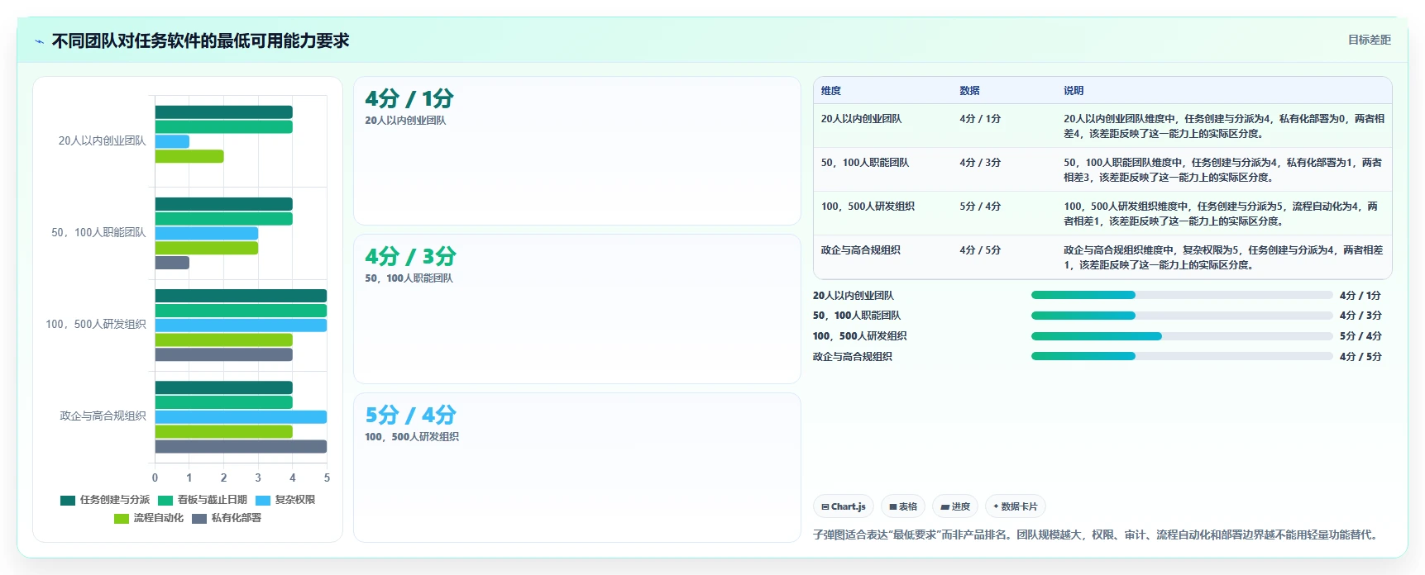Image resolution: width=1425 pixels, height=575 pixels.
Task: Click the 目标差距 label in the header
Action: [x=1370, y=40]
